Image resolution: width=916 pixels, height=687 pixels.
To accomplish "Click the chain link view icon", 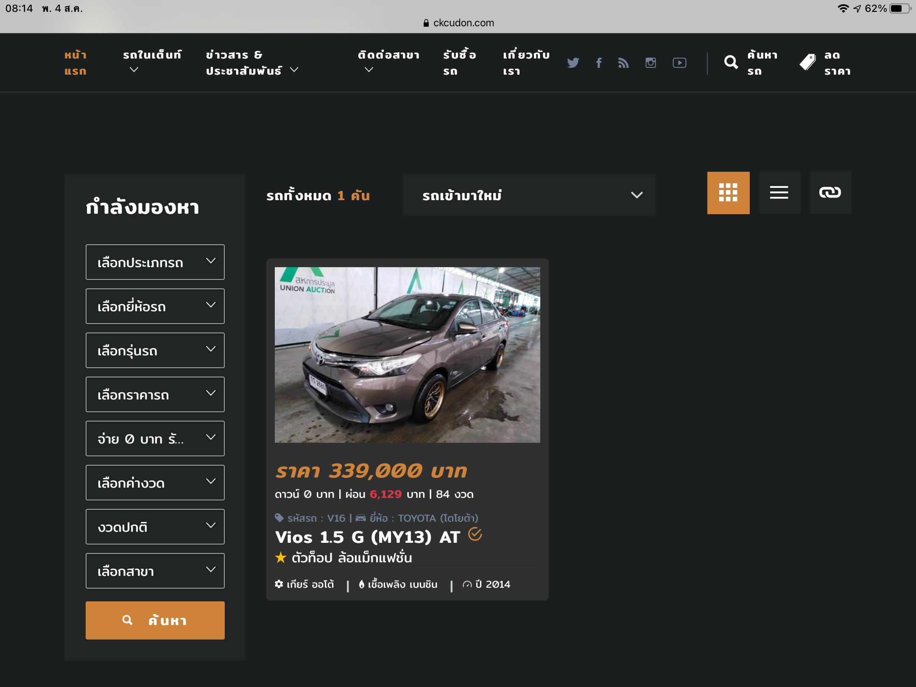I will tap(830, 193).
